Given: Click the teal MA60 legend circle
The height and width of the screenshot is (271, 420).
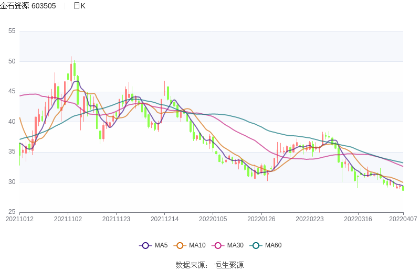Looking at the screenshot, I should pos(256,245).
